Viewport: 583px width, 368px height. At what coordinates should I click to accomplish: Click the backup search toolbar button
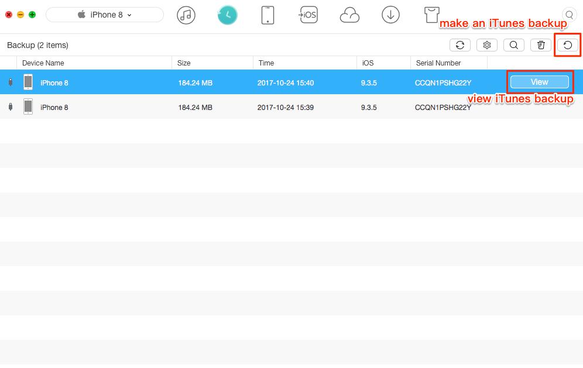click(514, 45)
